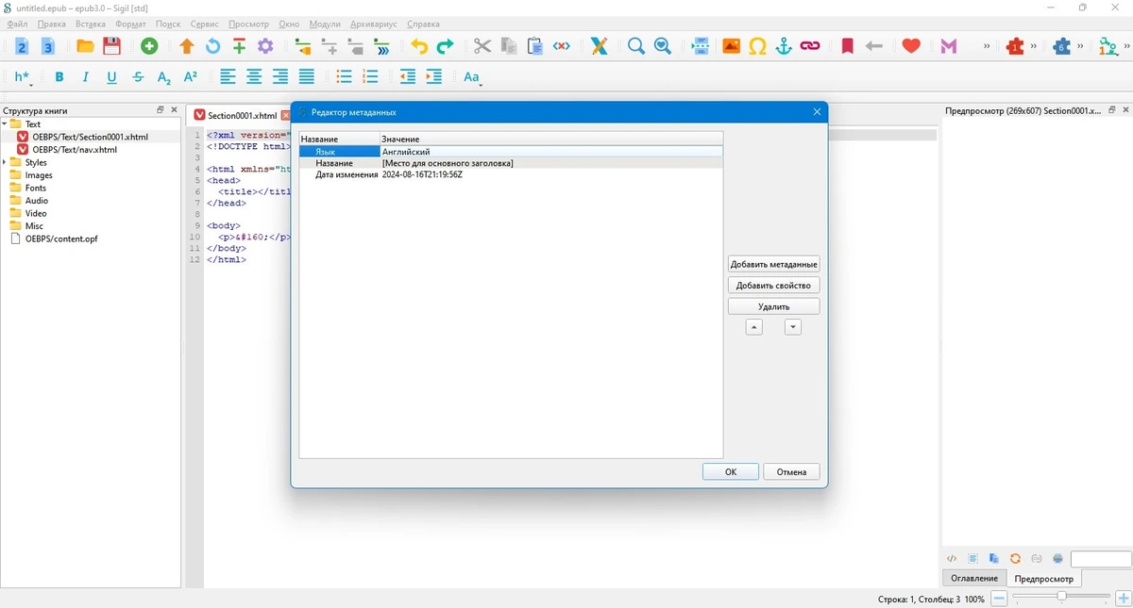The width and height of the screenshot is (1133, 608).
Task: Click Добавить метаданные button
Action: pos(774,264)
